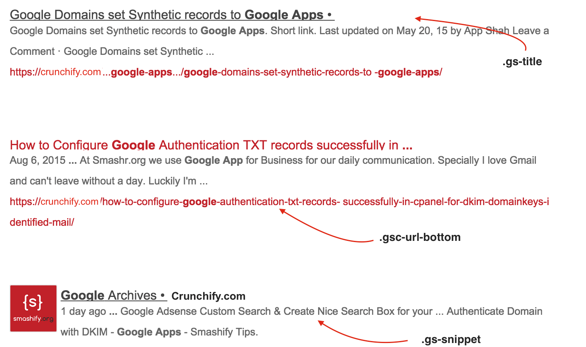Image resolution: width=586 pixels, height=347 pixels.
Task: Click the red arrowhead pointing at first title
Action: tap(418, 18)
